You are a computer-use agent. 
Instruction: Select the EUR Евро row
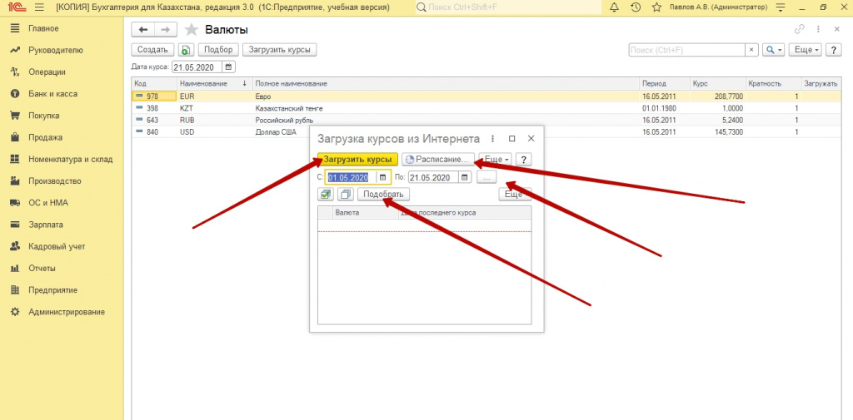click(x=486, y=96)
